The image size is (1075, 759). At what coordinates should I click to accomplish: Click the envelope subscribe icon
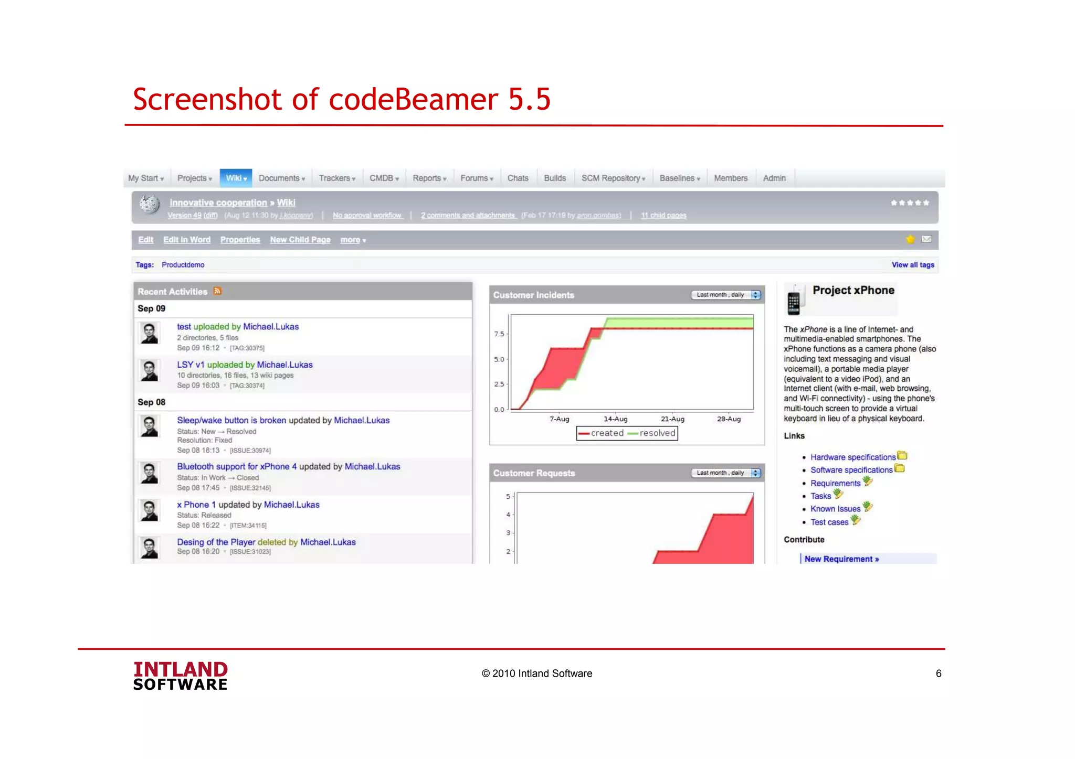point(926,239)
